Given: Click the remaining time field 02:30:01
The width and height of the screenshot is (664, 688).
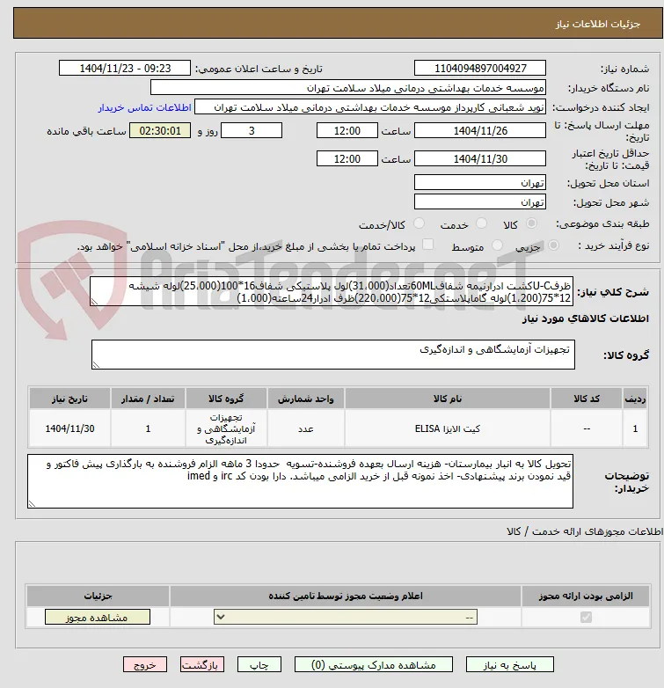Looking at the screenshot, I should pos(160,130).
